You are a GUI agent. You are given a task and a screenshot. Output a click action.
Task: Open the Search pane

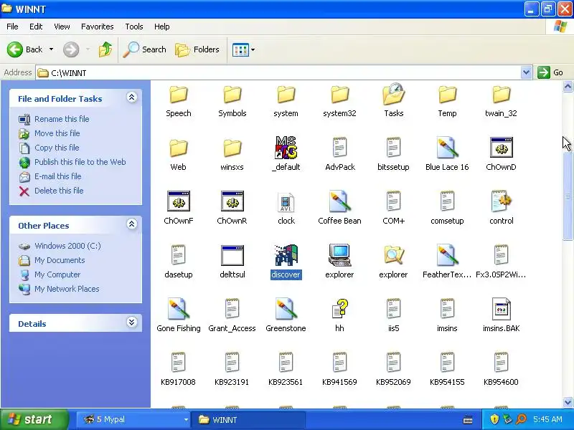(145, 49)
